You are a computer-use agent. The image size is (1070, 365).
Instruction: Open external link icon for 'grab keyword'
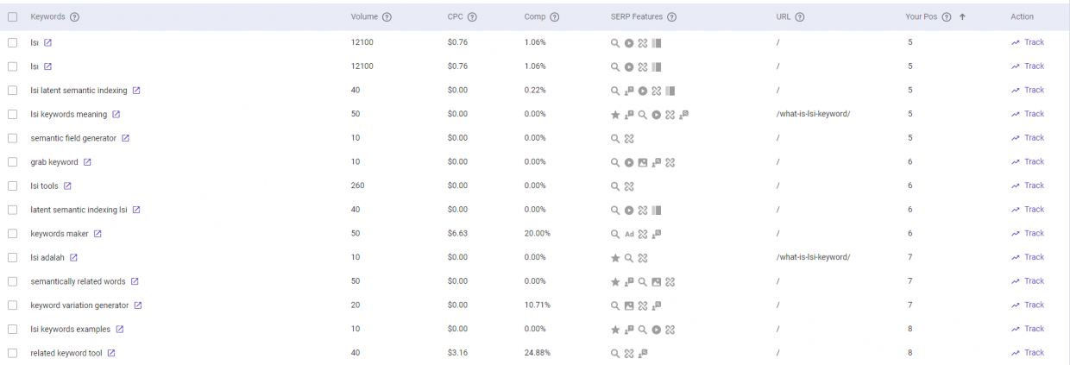click(x=87, y=161)
